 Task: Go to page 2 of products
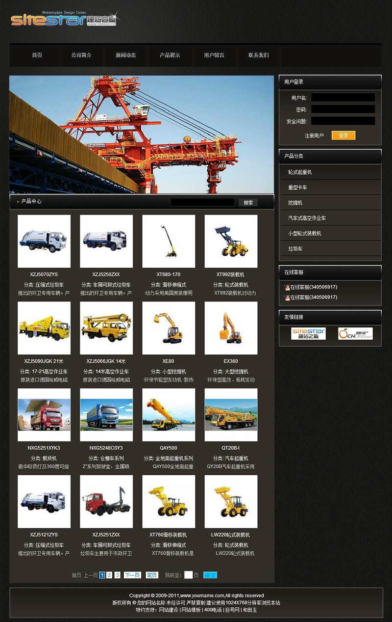pyautogui.click(x=109, y=575)
